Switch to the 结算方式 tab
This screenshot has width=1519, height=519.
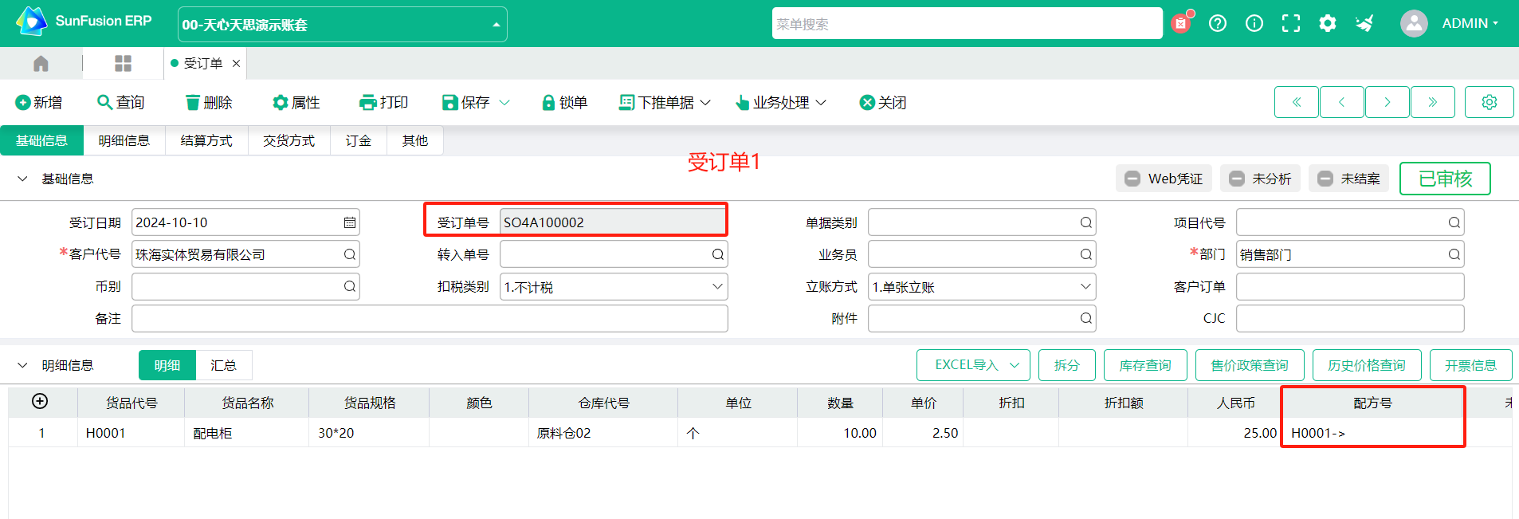coord(206,140)
